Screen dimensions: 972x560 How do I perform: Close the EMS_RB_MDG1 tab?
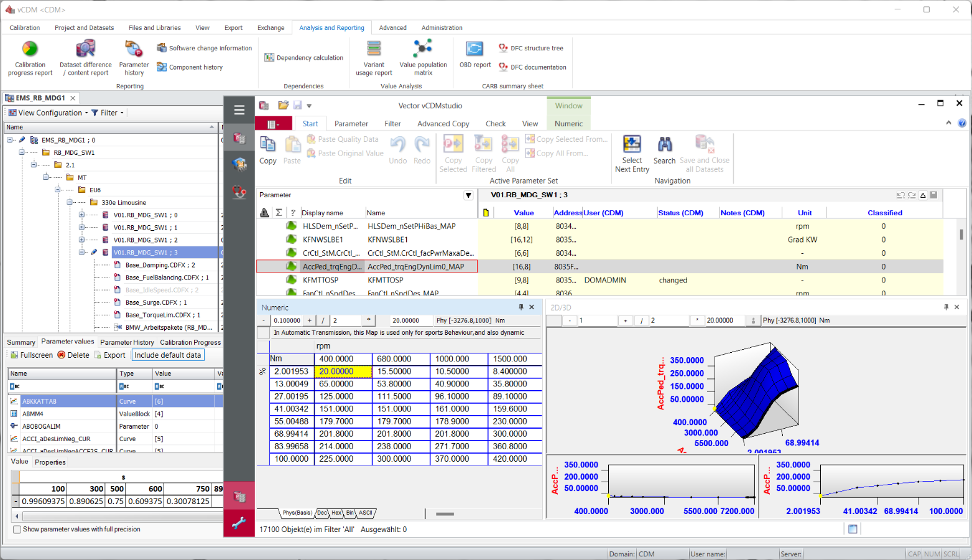pos(73,98)
